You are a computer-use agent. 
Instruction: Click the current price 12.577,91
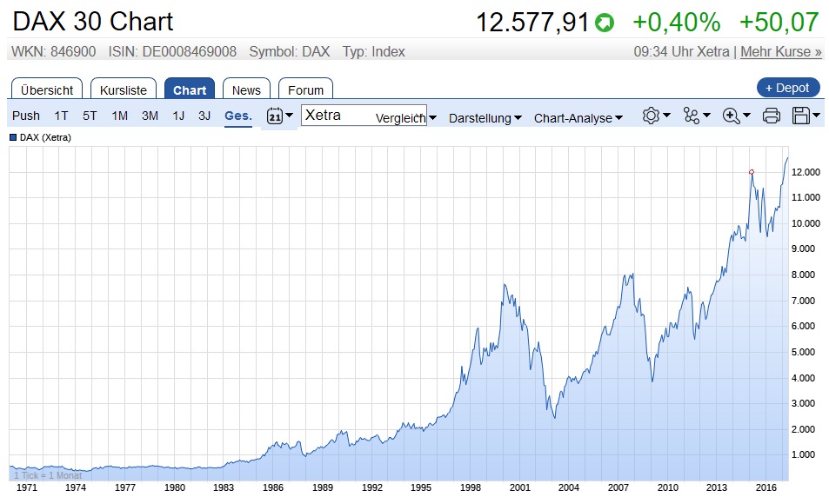point(532,23)
